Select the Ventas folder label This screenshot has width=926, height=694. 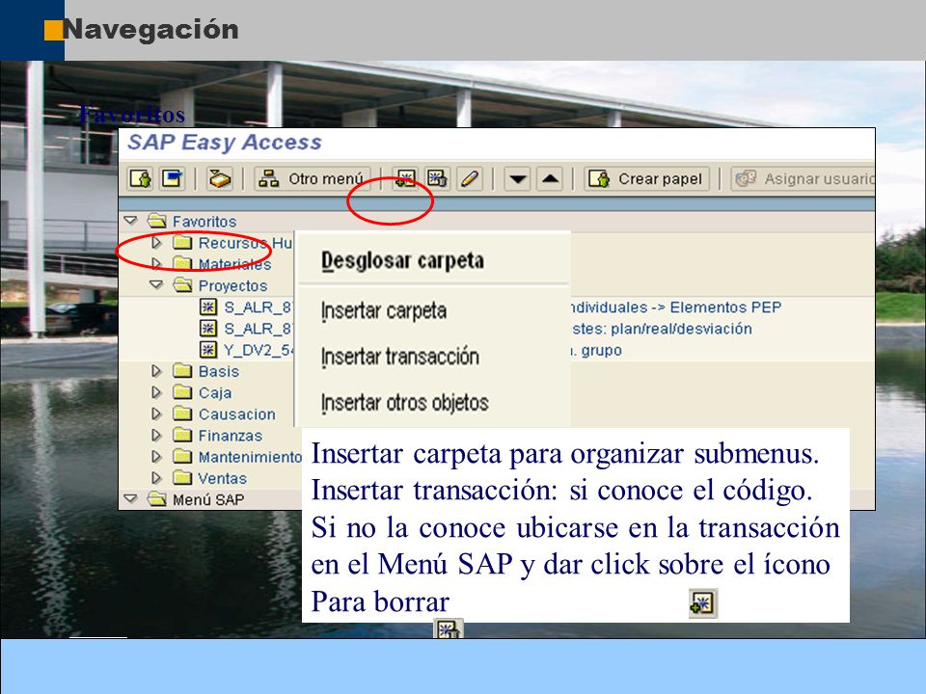tap(222, 478)
